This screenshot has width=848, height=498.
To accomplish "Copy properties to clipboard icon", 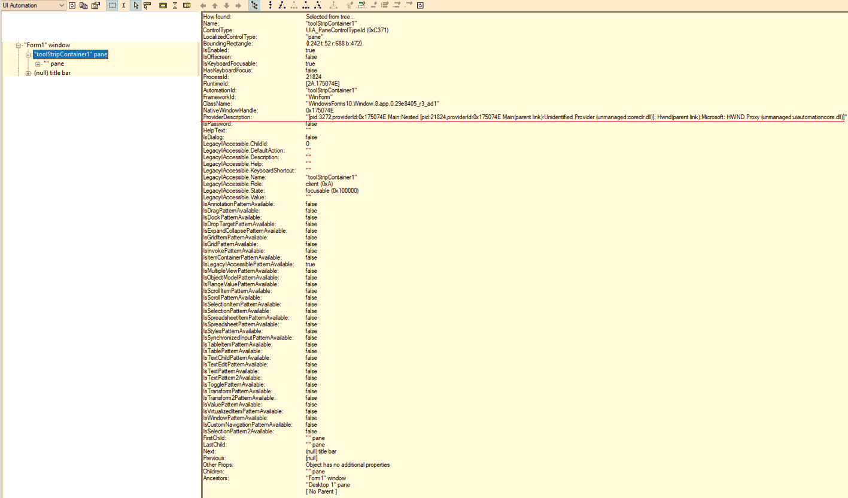I will pos(83,5).
